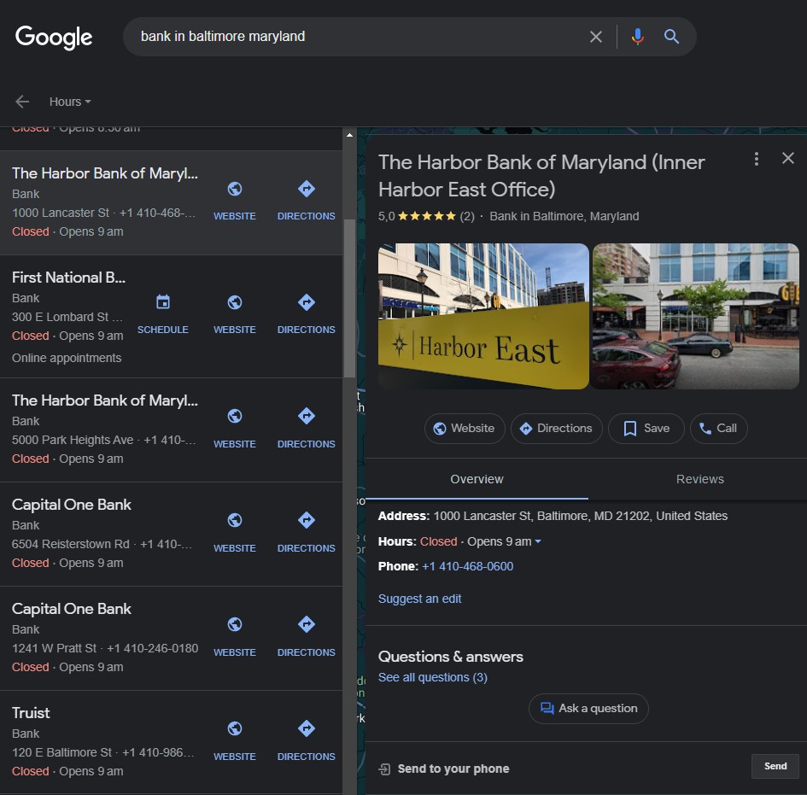Open the Hours filter dropdown
This screenshot has width=807, height=795.
coord(70,102)
